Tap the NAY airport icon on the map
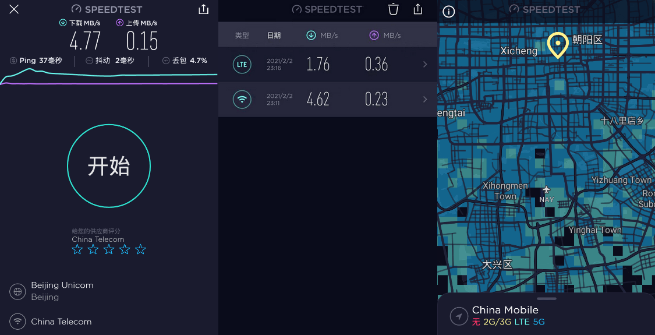This screenshot has width=655, height=335. pos(546,191)
